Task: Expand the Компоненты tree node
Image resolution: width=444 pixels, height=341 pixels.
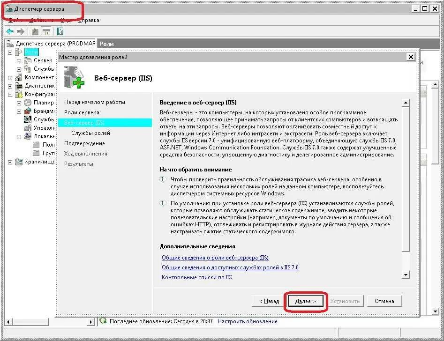Action: tap(10, 78)
